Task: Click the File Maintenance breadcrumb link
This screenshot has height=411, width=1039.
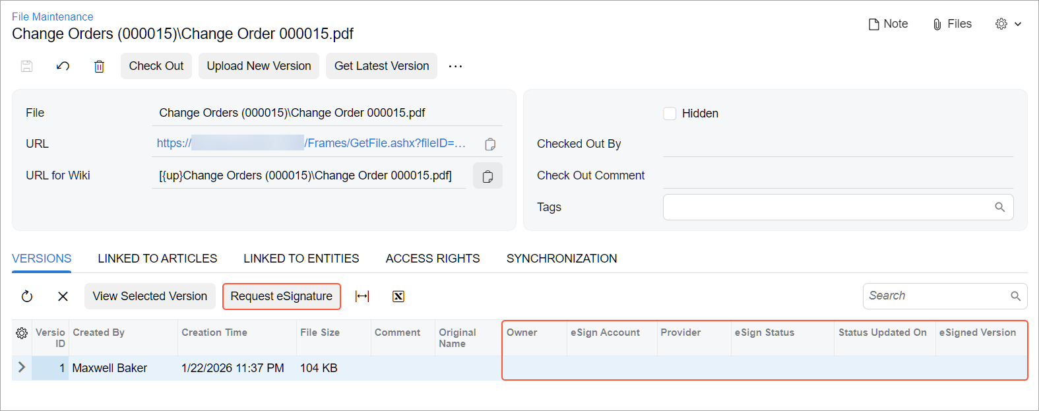Action: 53,16
